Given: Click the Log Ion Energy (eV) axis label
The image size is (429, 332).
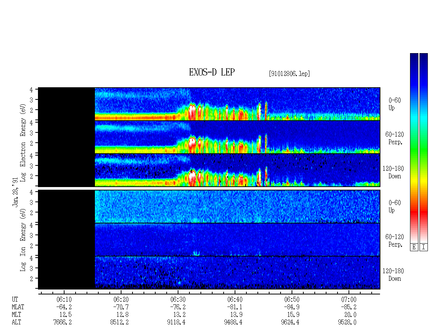Looking at the screenshot, I should 23,240.
